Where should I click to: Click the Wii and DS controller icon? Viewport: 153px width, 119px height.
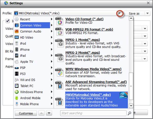17,80
